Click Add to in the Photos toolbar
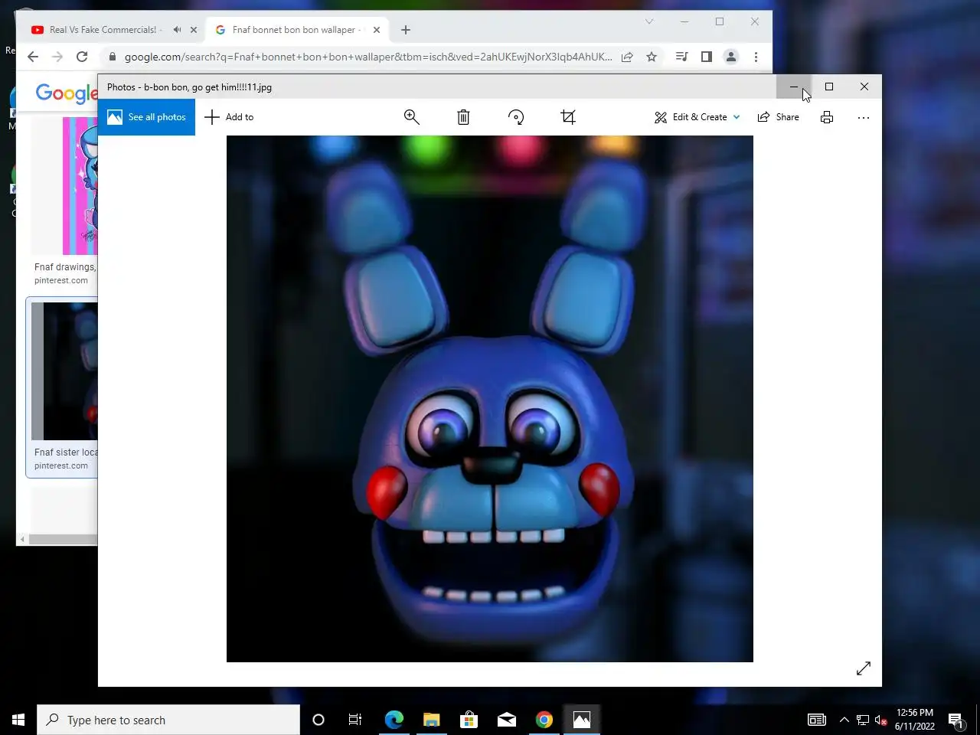Viewport: 980px width, 735px height. (x=229, y=117)
